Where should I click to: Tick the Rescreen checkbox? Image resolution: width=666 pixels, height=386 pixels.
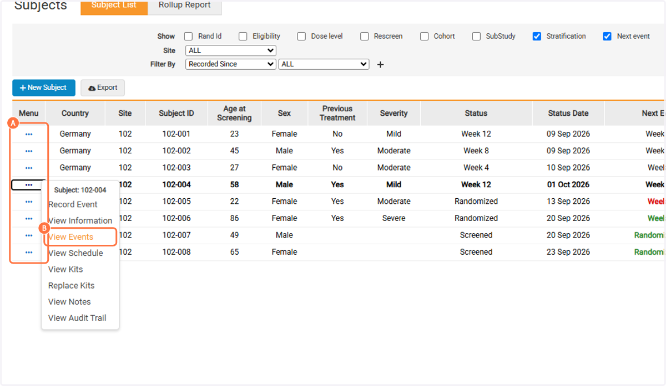365,37
